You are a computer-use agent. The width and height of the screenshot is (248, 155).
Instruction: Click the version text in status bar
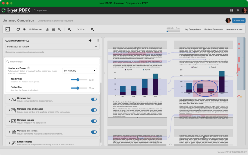[232, 152]
